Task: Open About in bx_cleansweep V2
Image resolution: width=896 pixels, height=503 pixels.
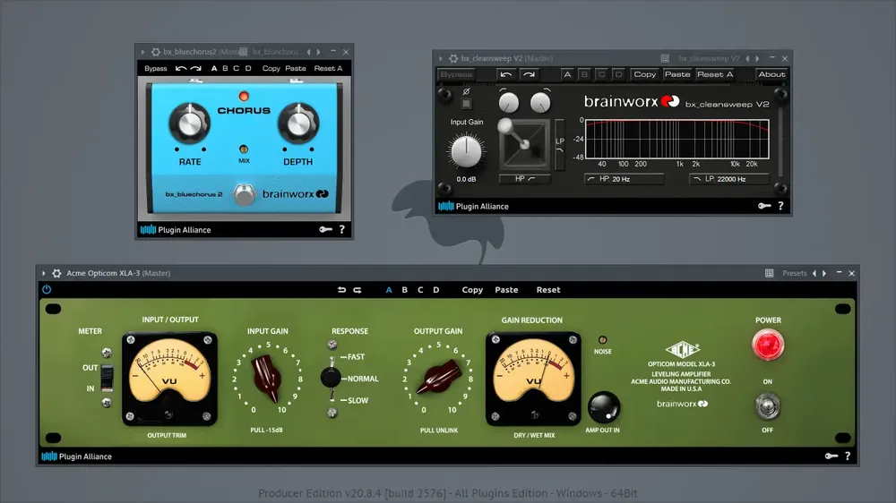Action: click(771, 74)
